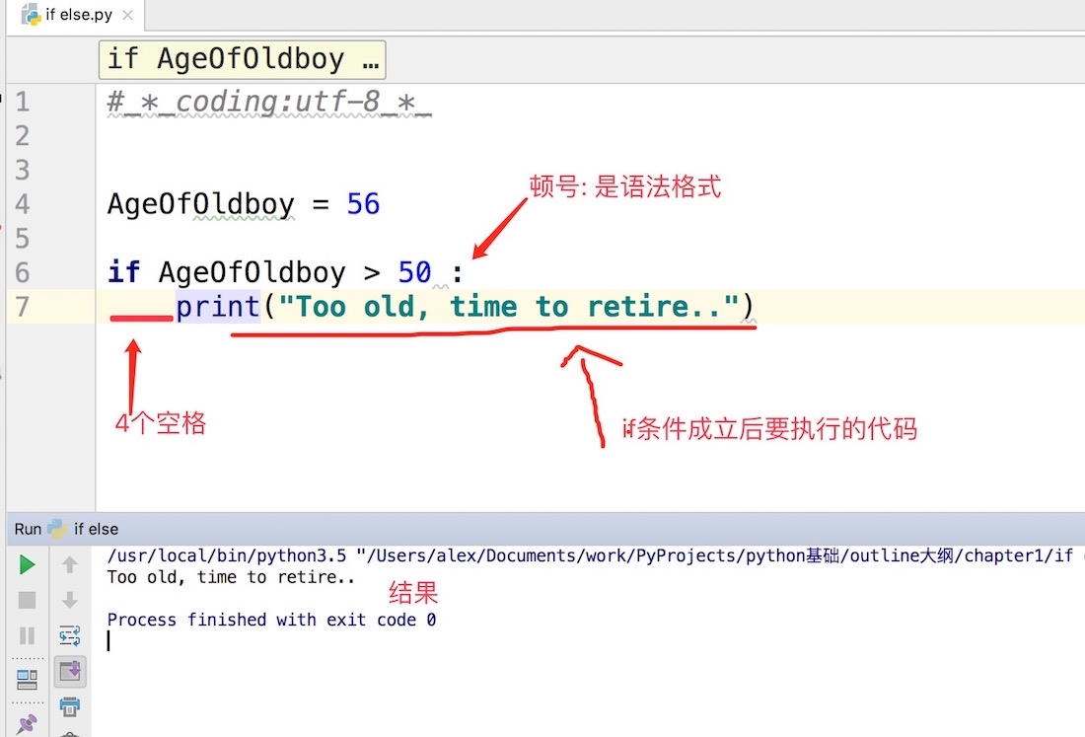Viewport: 1085px width, 737px height.
Task: Click the gray Stop process square
Action: [x=27, y=600]
